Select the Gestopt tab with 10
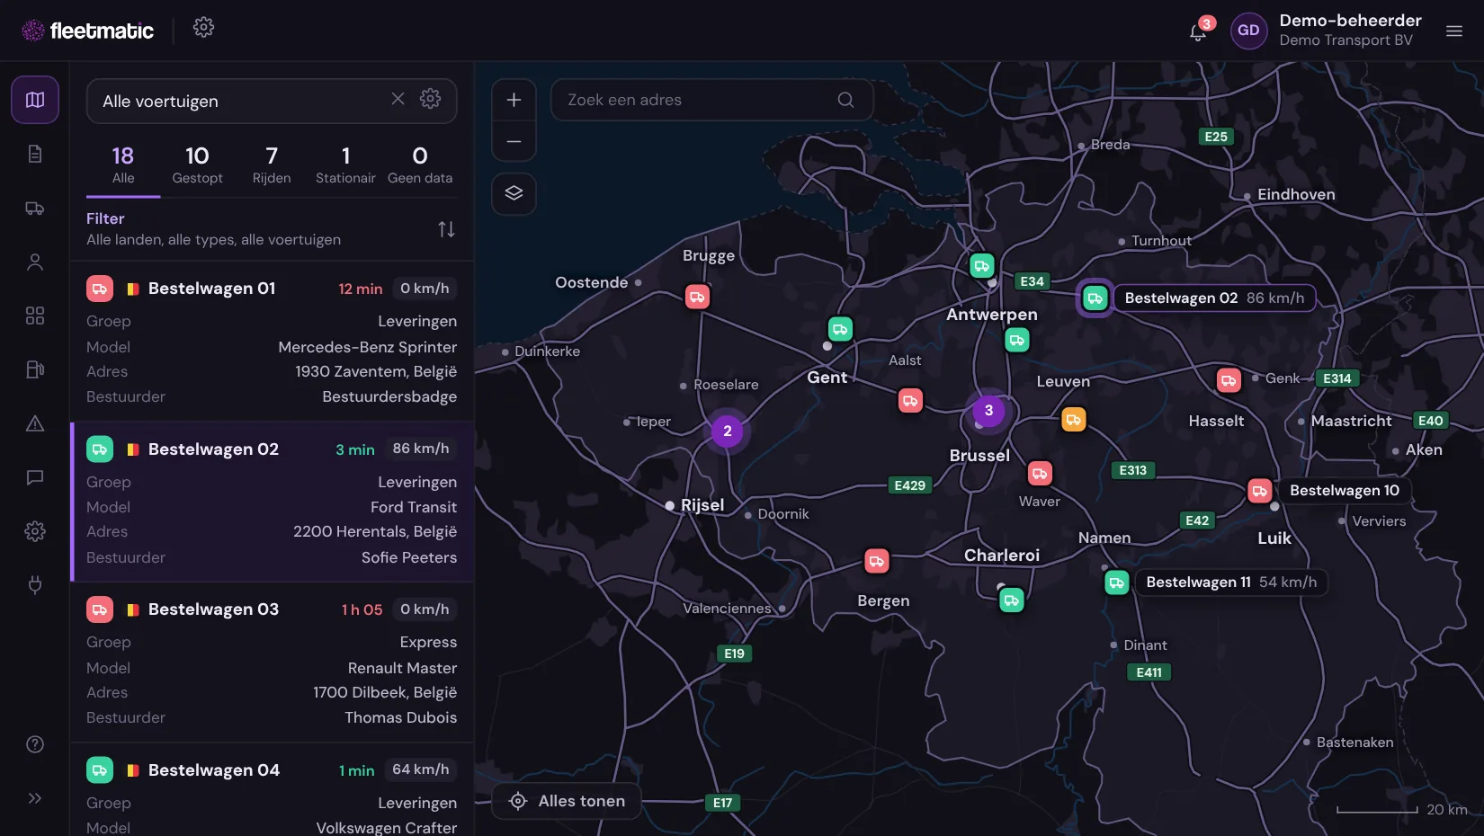The image size is (1484, 836). pyautogui.click(x=197, y=165)
